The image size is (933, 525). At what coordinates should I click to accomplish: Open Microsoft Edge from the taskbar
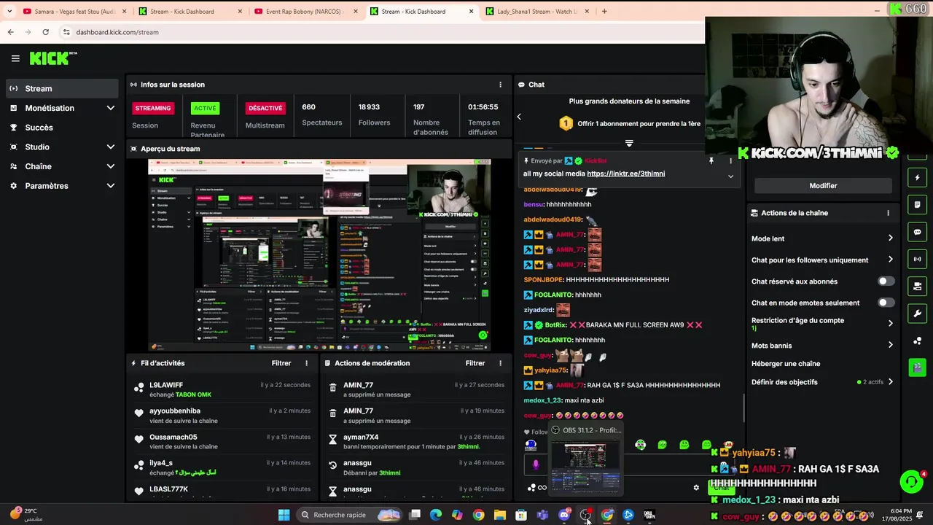coord(436,515)
